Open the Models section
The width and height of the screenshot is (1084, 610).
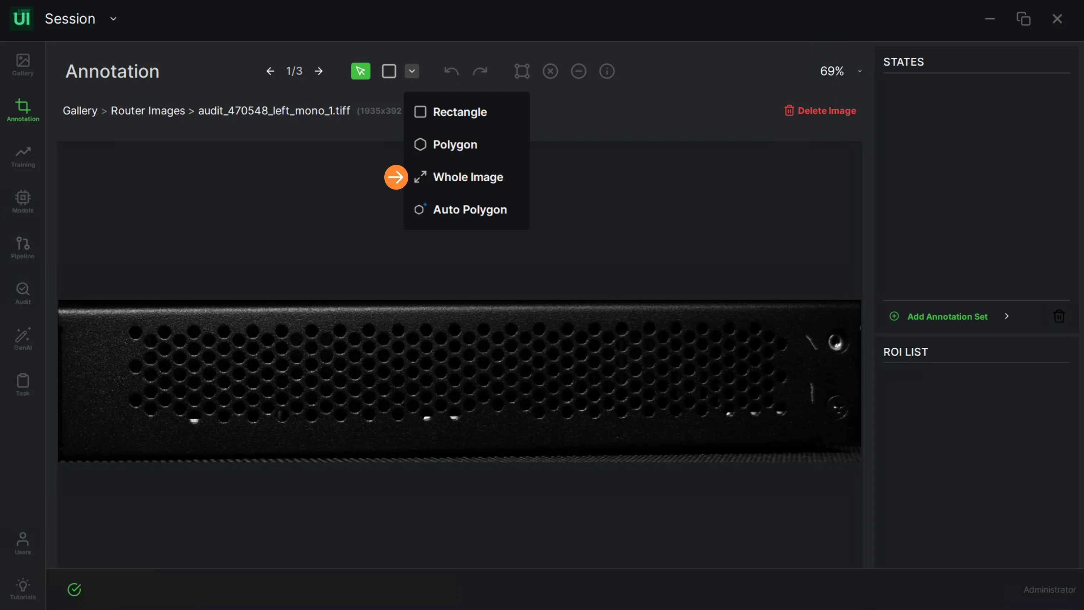(23, 202)
